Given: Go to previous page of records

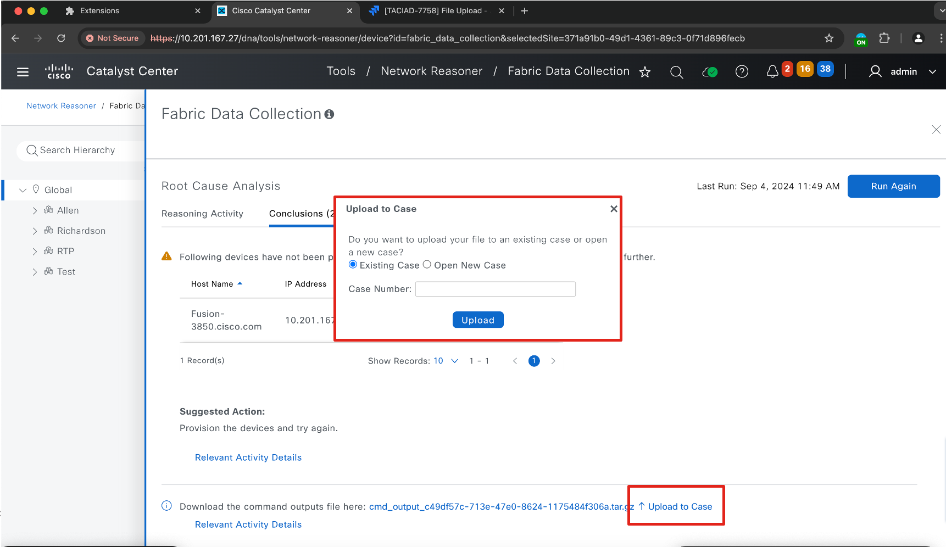Looking at the screenshot, I should 515,361.
